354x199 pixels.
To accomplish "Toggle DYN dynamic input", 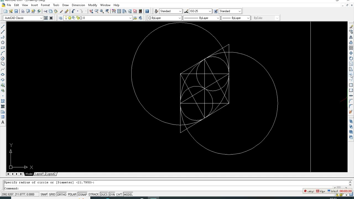I will 112,195.
